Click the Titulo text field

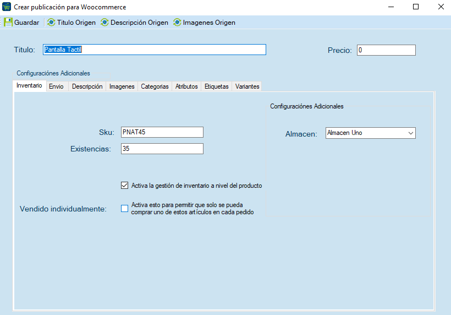point(155,50)
